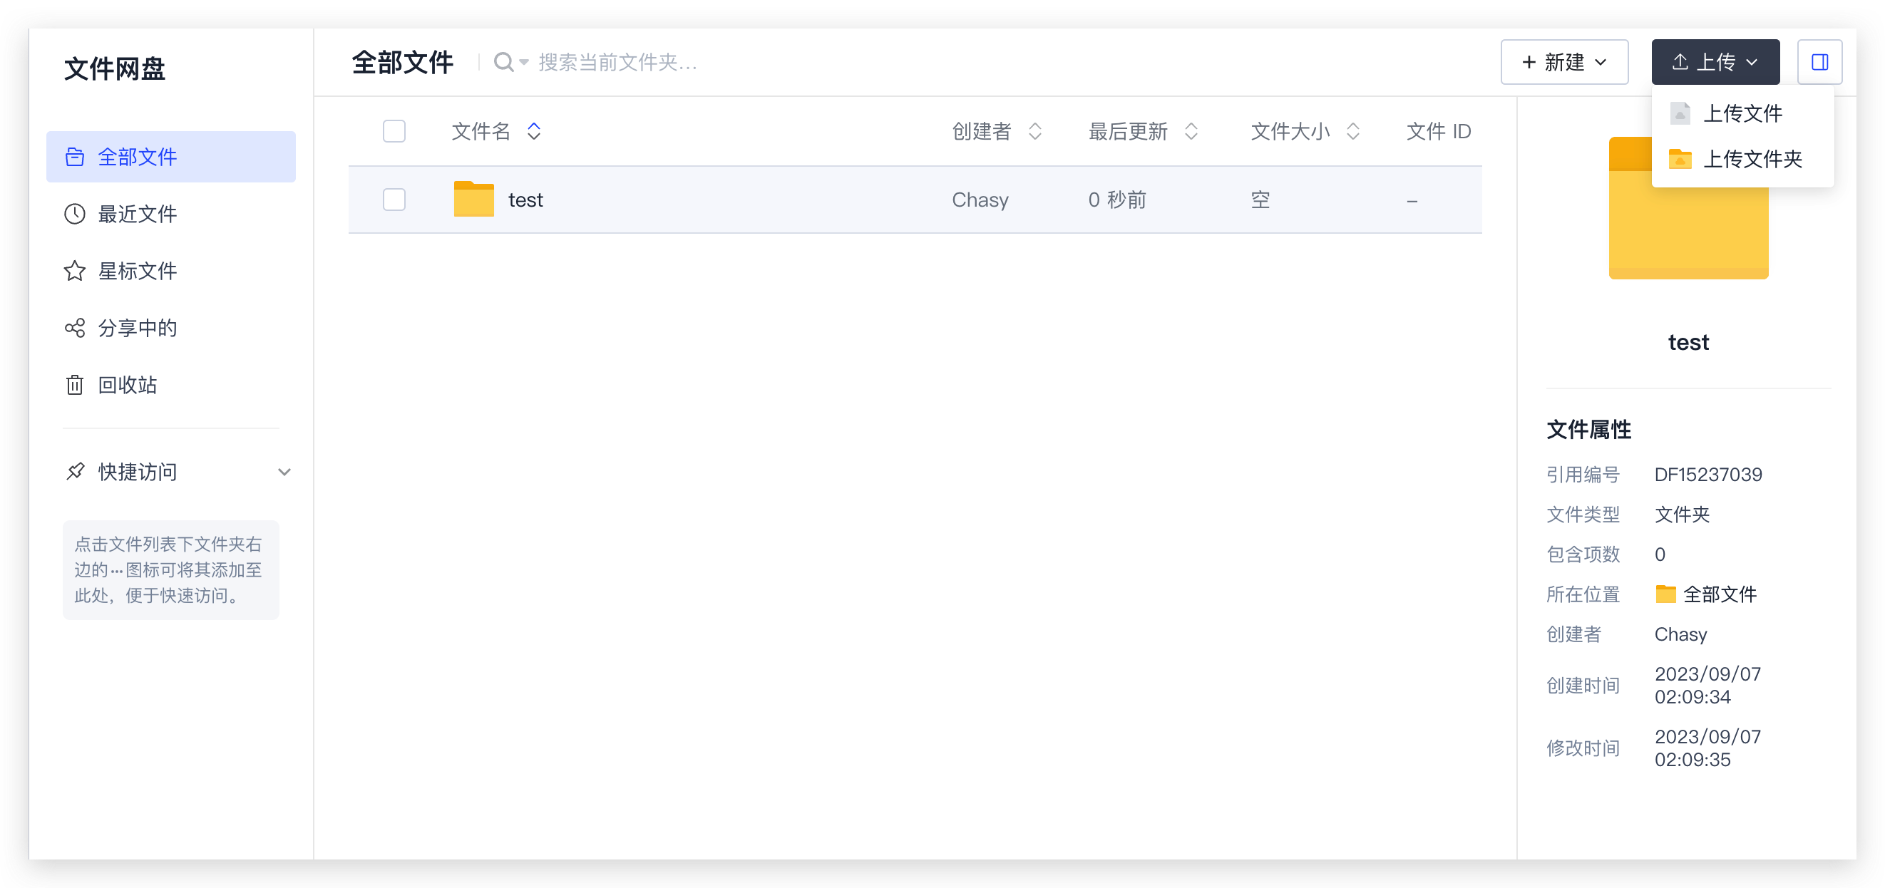Tick the select-all checkbox in header
Screen dimensions: 1885x888
[x=394, y=131]
